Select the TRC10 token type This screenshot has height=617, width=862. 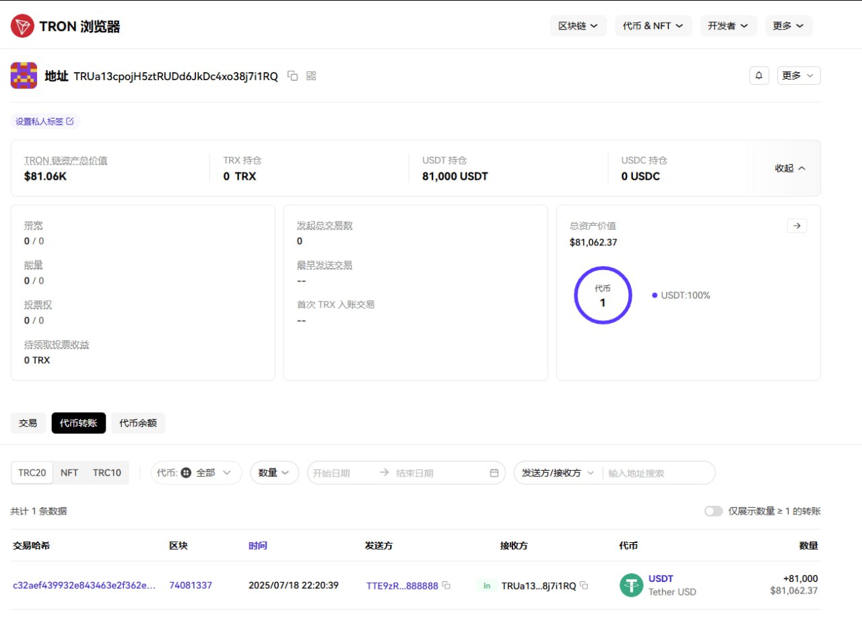(107, 473)
